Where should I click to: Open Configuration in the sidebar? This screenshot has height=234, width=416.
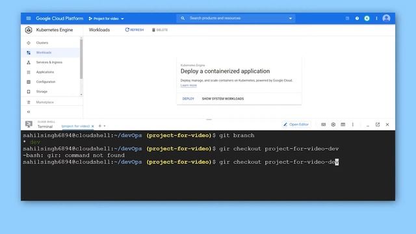tap(51, 82)
